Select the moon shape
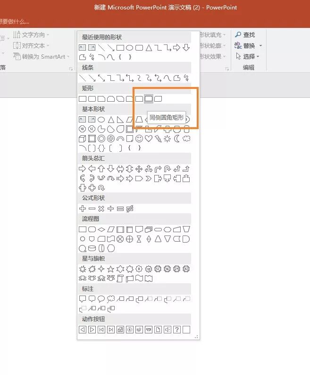This screenshot has width=310, height=375. [x=176, y=139]
